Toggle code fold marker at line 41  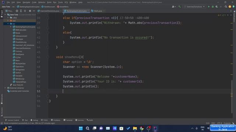pyautogui.click(x=48, y=33)
